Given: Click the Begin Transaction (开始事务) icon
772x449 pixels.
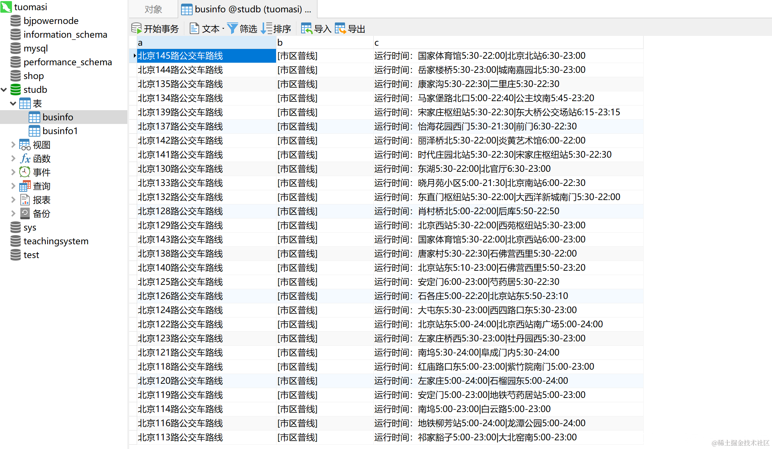Looking at the screenshot, I should coord(136,28).
